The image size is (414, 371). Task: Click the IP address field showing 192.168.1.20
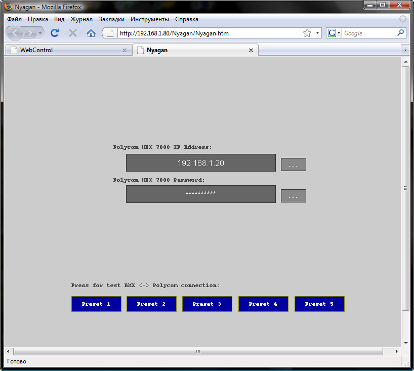[200, 163]
